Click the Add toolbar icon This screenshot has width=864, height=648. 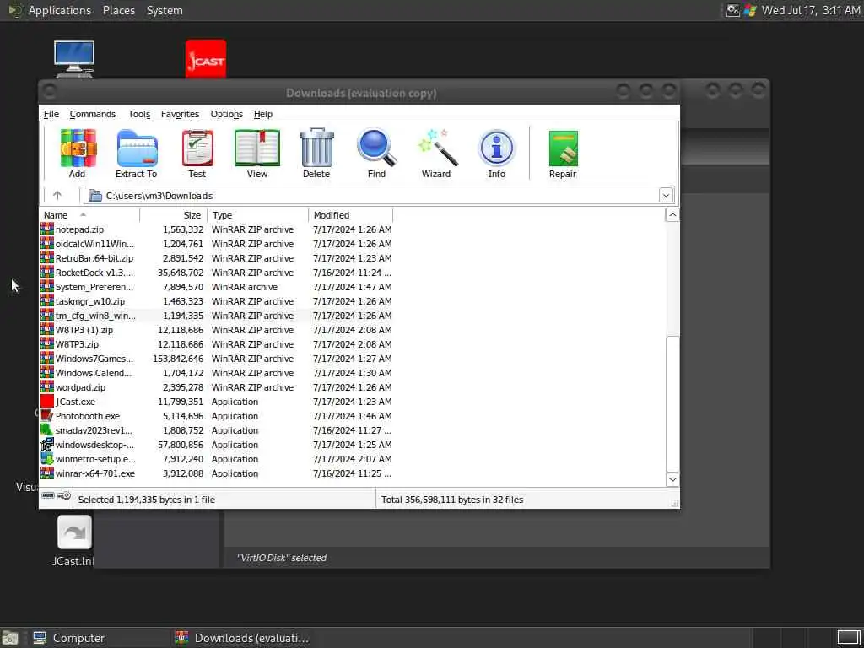(x=78, y=148)
